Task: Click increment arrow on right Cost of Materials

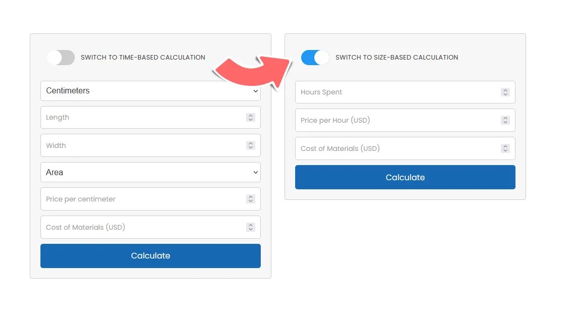Action: 505,146
